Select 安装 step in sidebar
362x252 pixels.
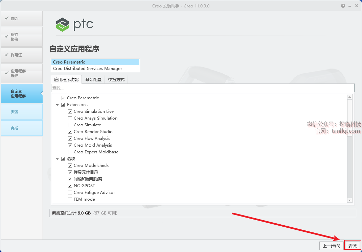[21, 112]
